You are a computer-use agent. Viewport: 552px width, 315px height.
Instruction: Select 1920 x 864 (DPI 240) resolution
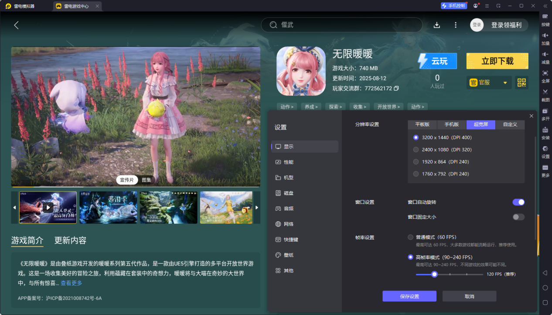pos(417,162)
